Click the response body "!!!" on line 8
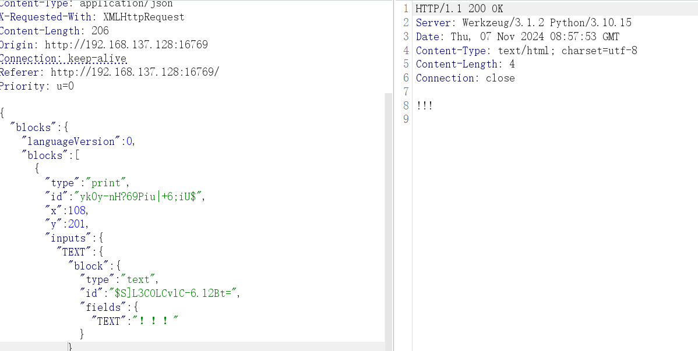The image size is (698, 351). 424,106
